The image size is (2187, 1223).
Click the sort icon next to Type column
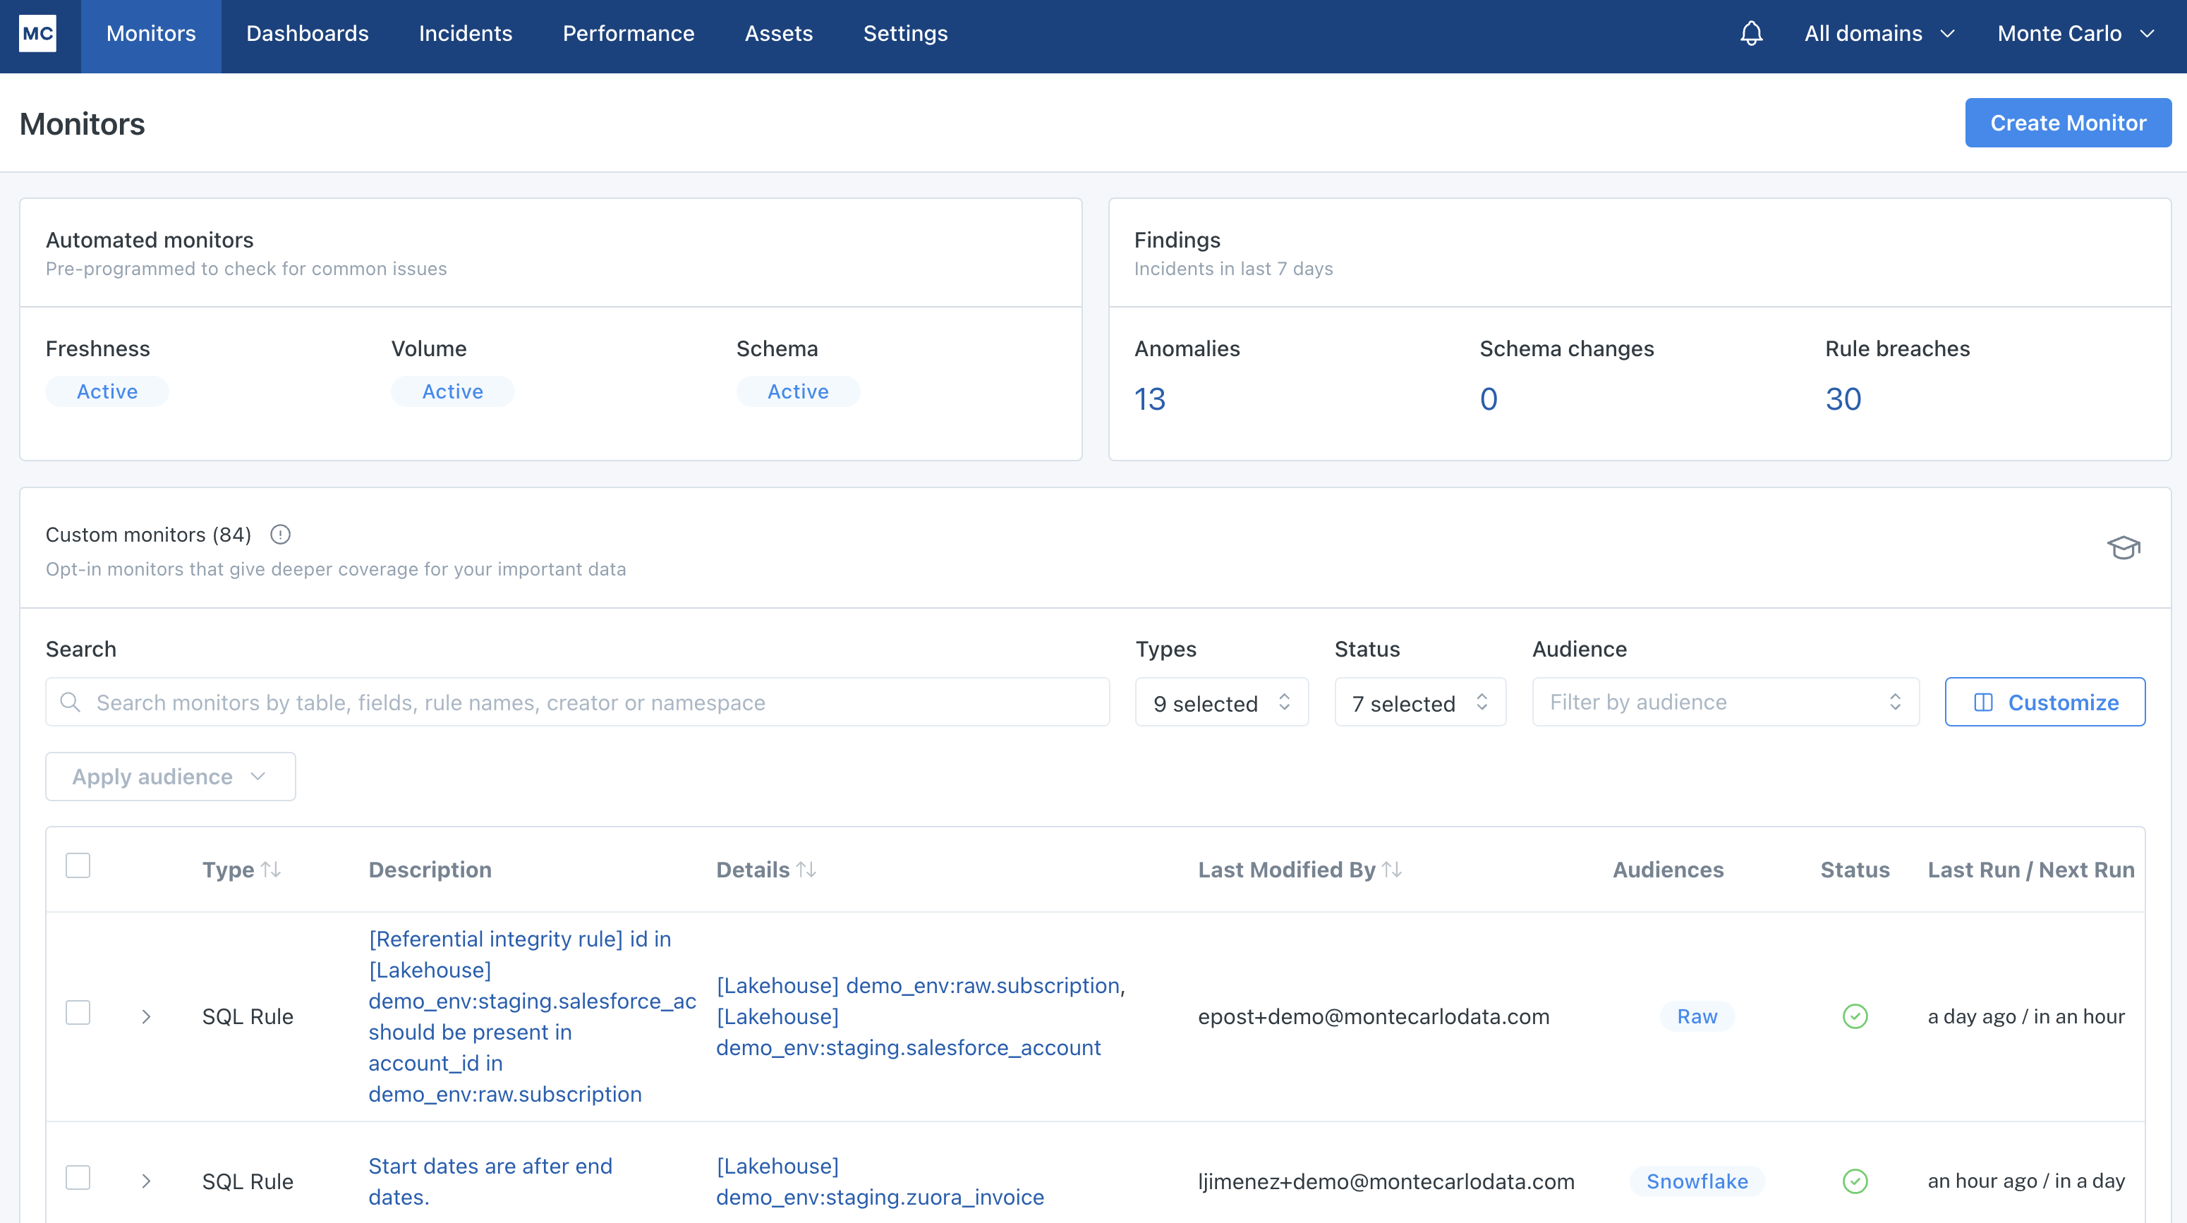coord(277,868)
